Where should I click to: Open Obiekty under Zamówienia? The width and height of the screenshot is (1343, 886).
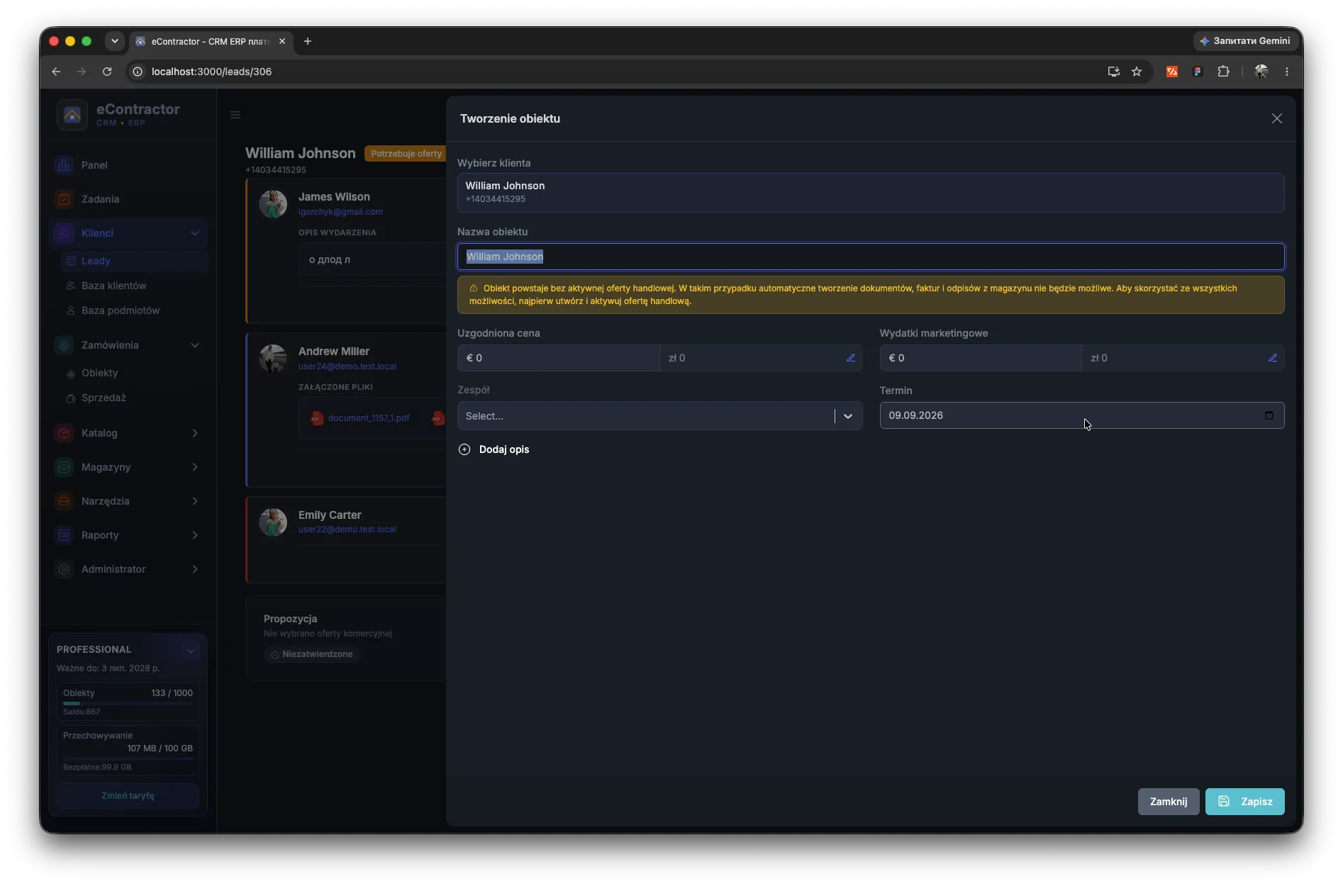(100, 373)
